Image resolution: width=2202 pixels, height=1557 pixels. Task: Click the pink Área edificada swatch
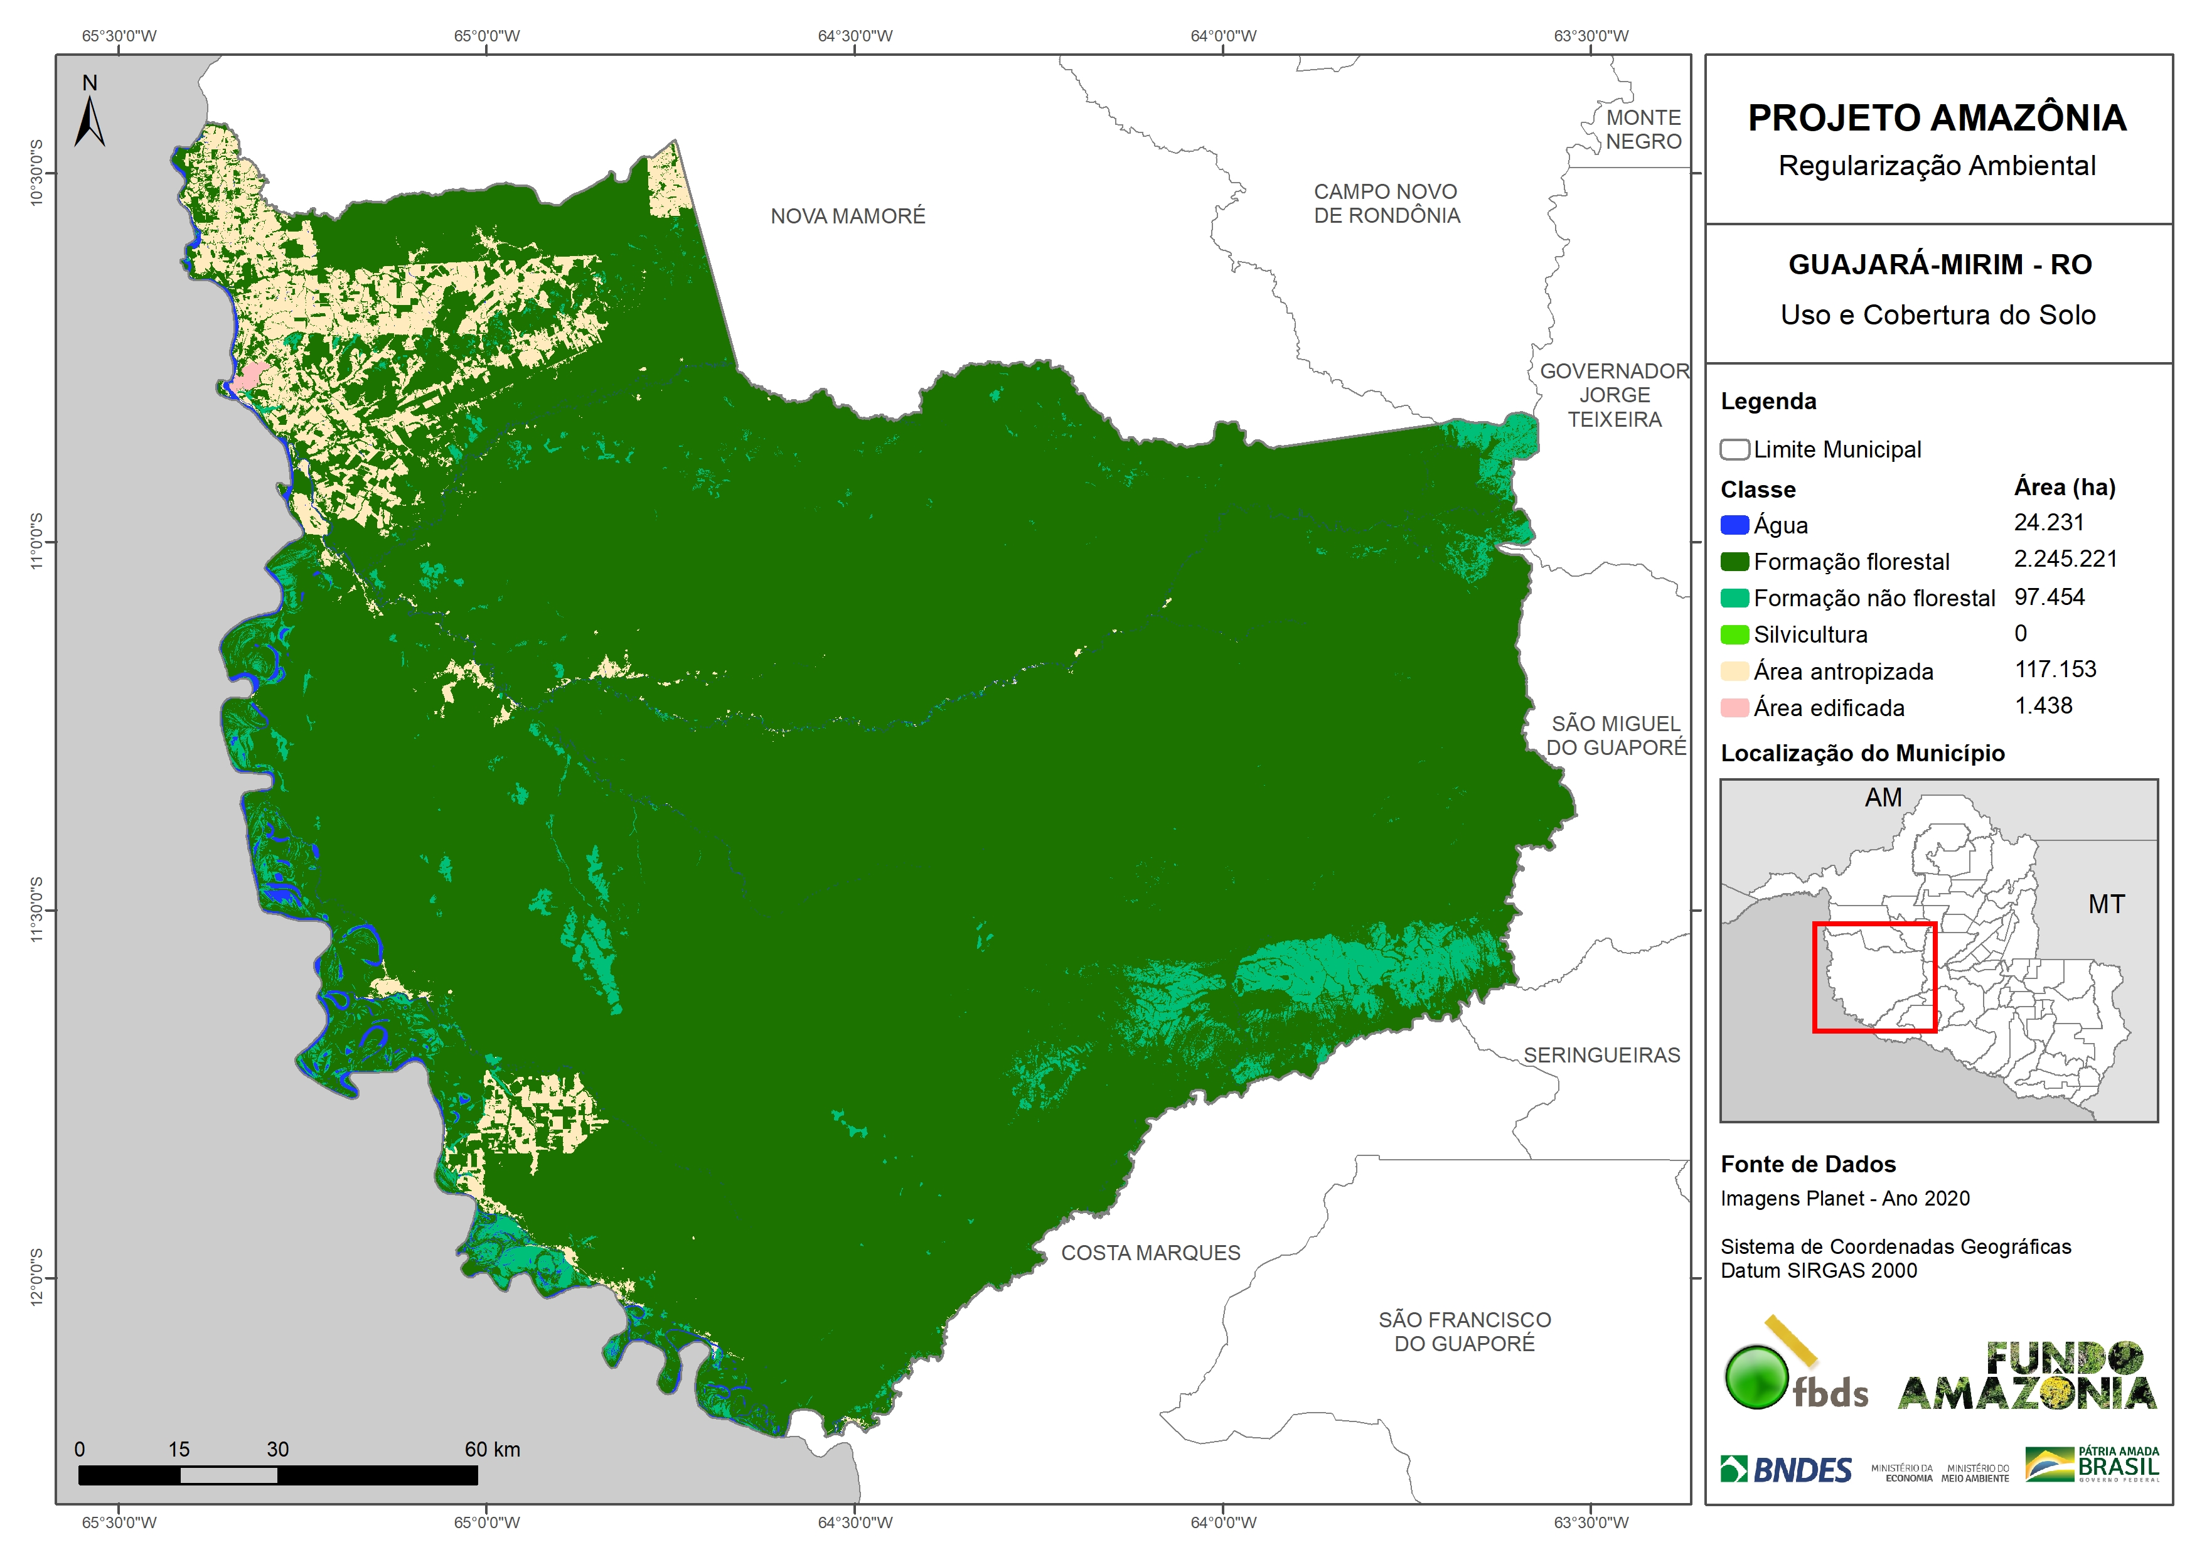[1734, 708]
